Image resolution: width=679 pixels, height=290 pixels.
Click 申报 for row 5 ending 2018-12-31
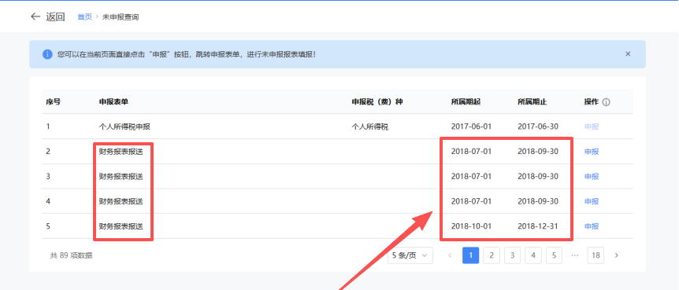[592, 226]
